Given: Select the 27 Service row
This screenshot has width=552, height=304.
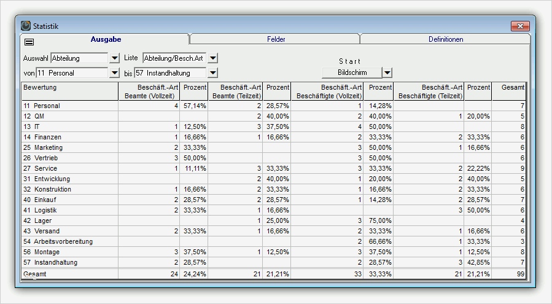Looking at the screenshot, I should coord(273,168).
